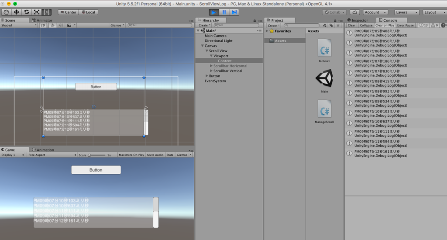Toggle 2D view in Scene
Viewport: 447px width, 240px height.
tap(43, 25)
